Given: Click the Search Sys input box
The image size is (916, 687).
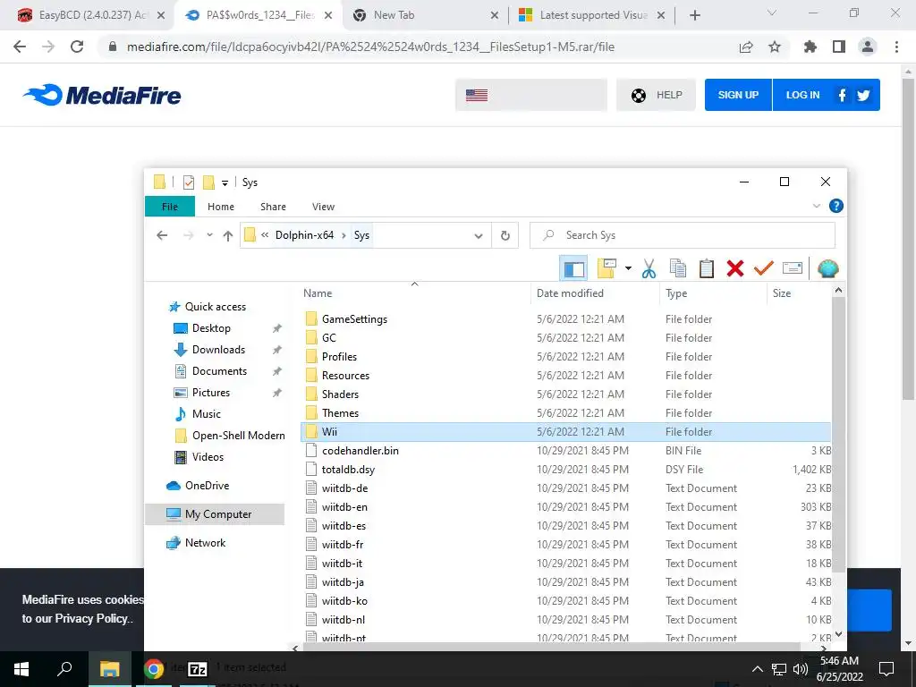Looking at the screenshot, I should tap(683, 235).
